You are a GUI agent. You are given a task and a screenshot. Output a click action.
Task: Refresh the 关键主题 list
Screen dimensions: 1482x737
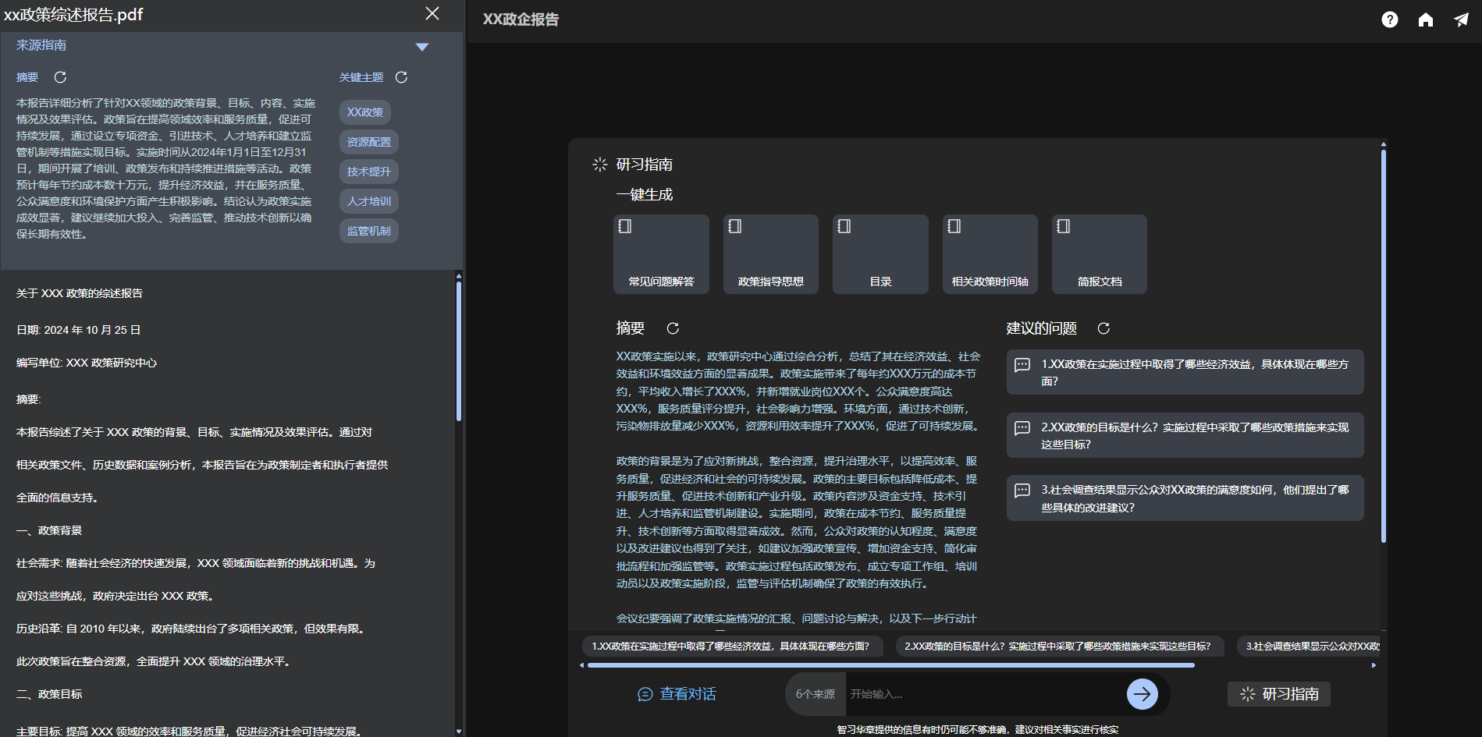pyautogui.click(x=401, y=77)
